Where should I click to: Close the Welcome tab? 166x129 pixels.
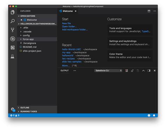76,11
